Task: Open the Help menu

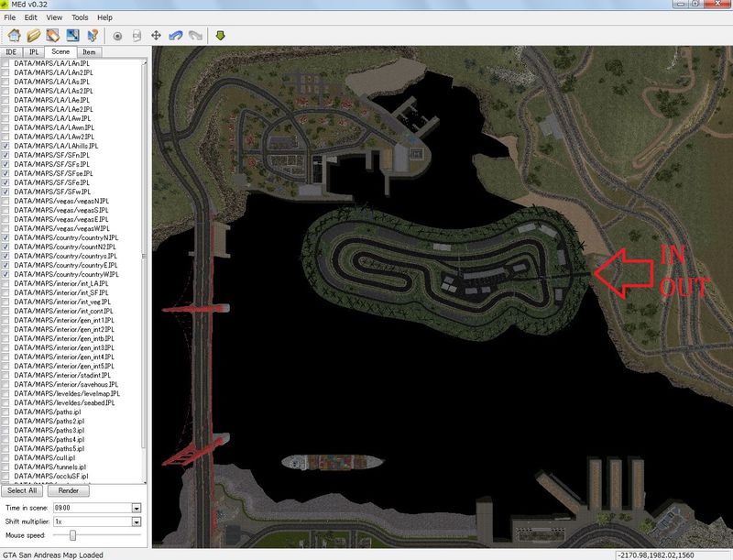Action: [x=104, y=17]
